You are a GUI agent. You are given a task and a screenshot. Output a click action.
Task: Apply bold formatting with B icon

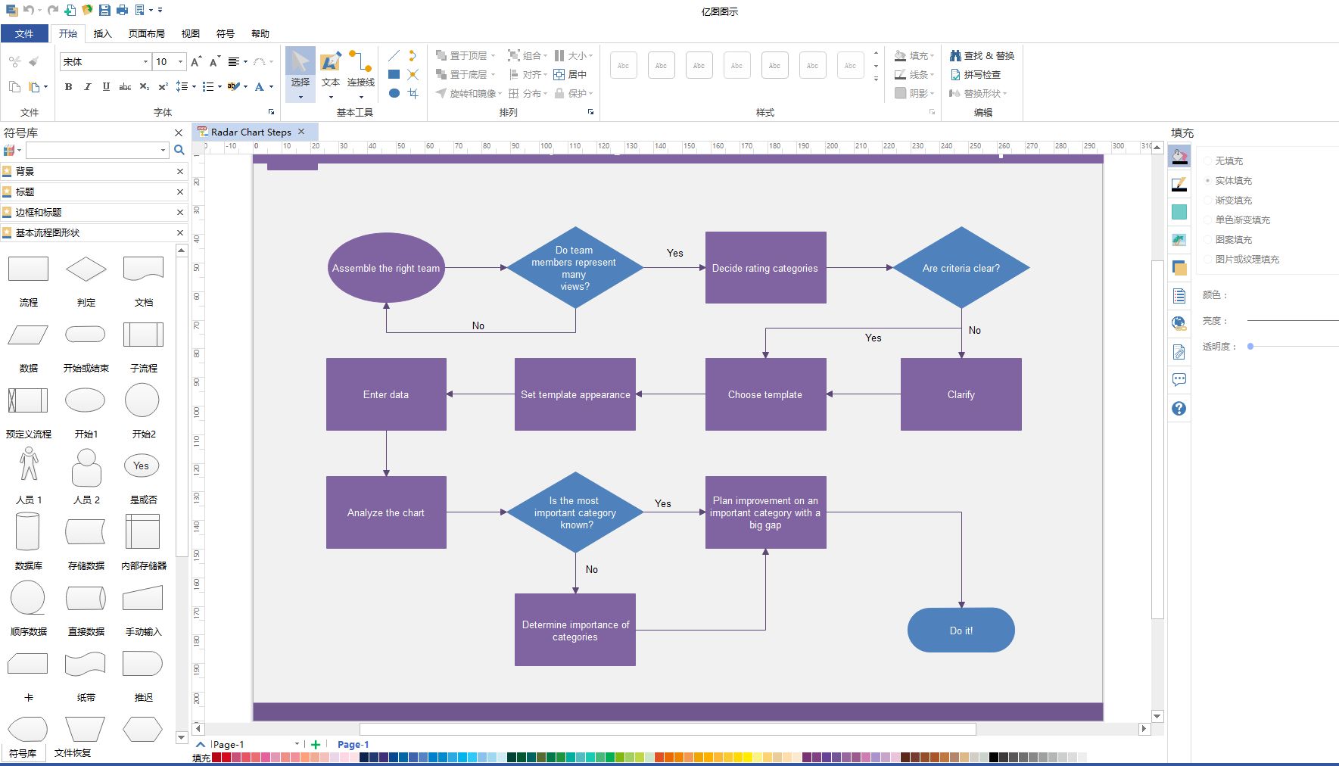click(x=68, y=87)
